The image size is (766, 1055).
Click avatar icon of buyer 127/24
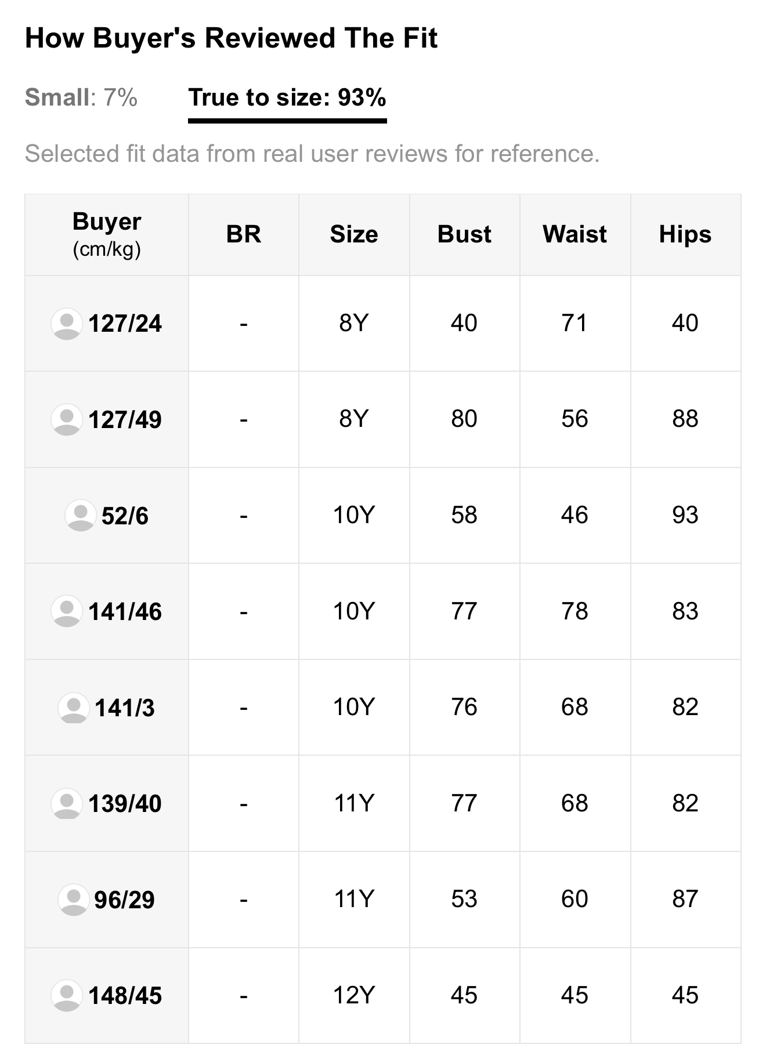(x=67, y=324)
